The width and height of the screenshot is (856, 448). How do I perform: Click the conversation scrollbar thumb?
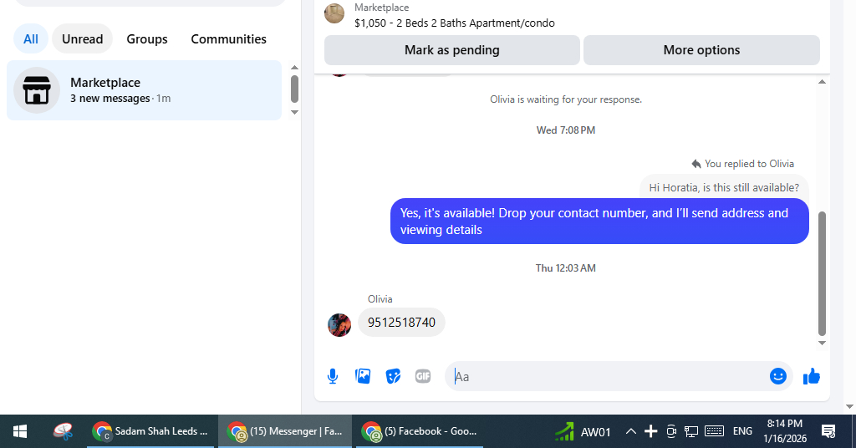pos(823,272)
